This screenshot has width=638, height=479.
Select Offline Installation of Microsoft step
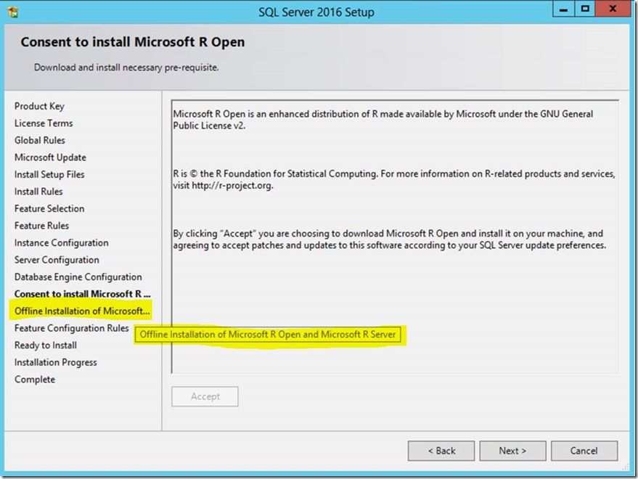pyautogui.click(x=82, y=311)
